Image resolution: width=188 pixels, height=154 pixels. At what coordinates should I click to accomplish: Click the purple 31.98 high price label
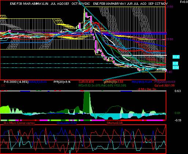[x=170, y=7]
